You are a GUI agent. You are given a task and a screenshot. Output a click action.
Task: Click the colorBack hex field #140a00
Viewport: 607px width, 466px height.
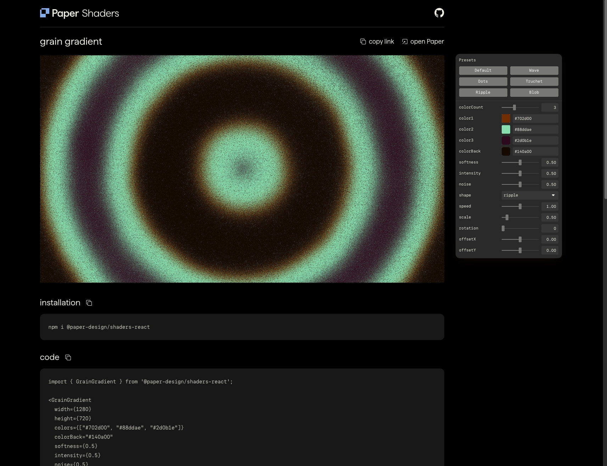[535, 151]
